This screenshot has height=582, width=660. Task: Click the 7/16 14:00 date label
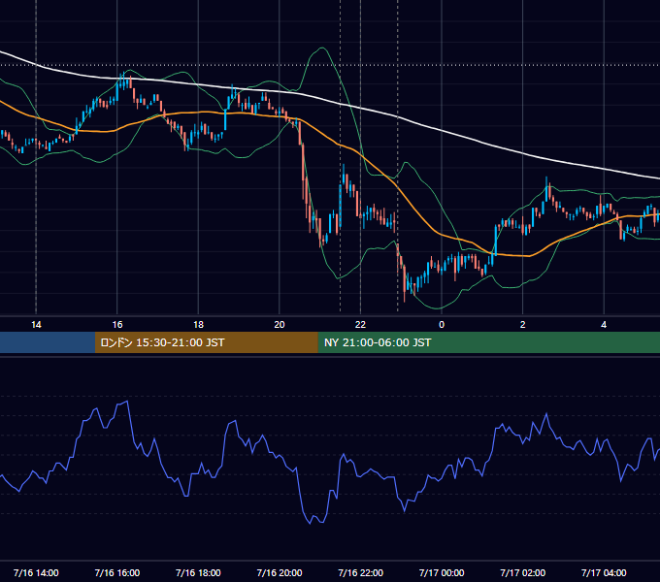click(x=36, y=572)
